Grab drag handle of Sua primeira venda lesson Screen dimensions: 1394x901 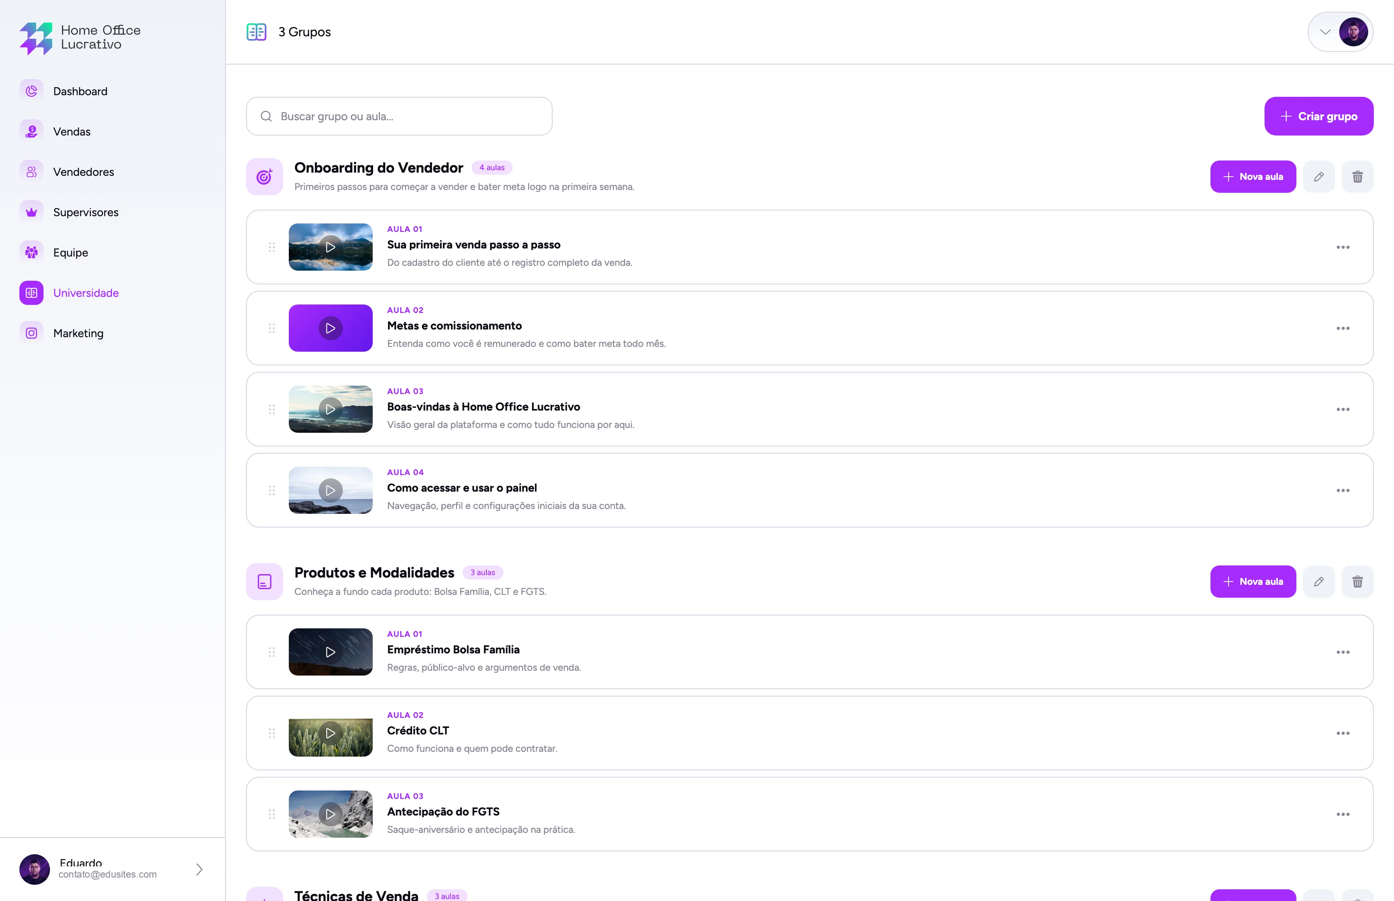coord(272,248)
